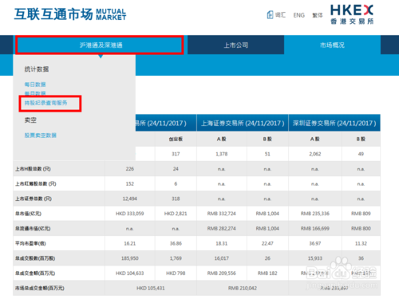Screen dimensions: 399x299
Task: Click the 卖空 menu heading
Action: [30, 120]
